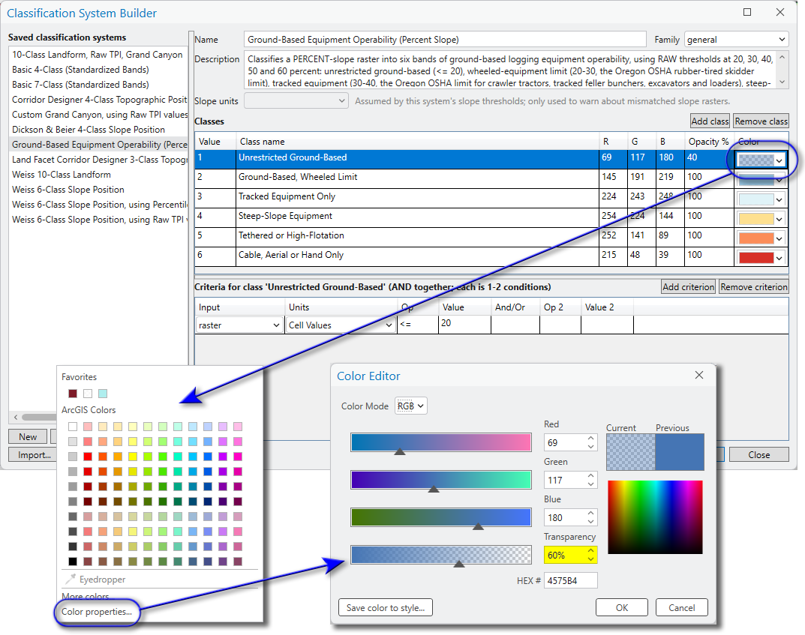Close the Color Editor dialog

[698, 375]
